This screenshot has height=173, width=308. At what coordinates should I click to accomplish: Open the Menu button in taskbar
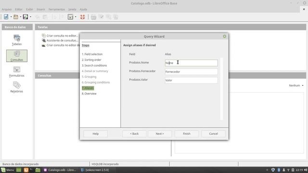point(8,170)
